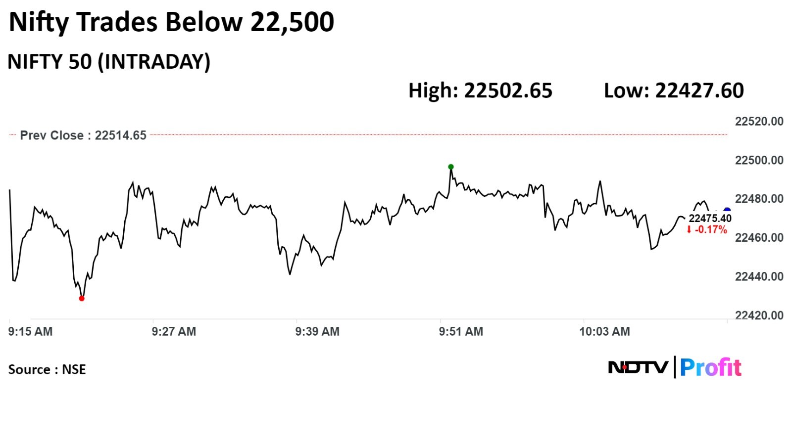Click the 9:27 AM time axis label
The width and height of the screenshot is (792, 445).
(x=174, y=331)
